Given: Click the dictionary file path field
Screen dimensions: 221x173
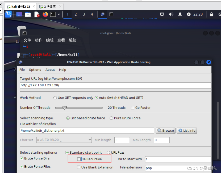Looking at the screenshot, I should (x=87, y=131).
